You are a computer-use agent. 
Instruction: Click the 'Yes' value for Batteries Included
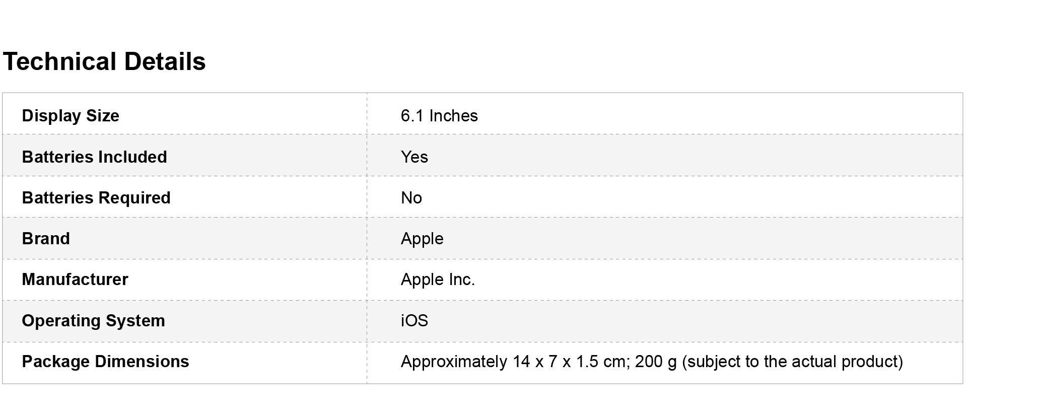(x=414, y=157)
